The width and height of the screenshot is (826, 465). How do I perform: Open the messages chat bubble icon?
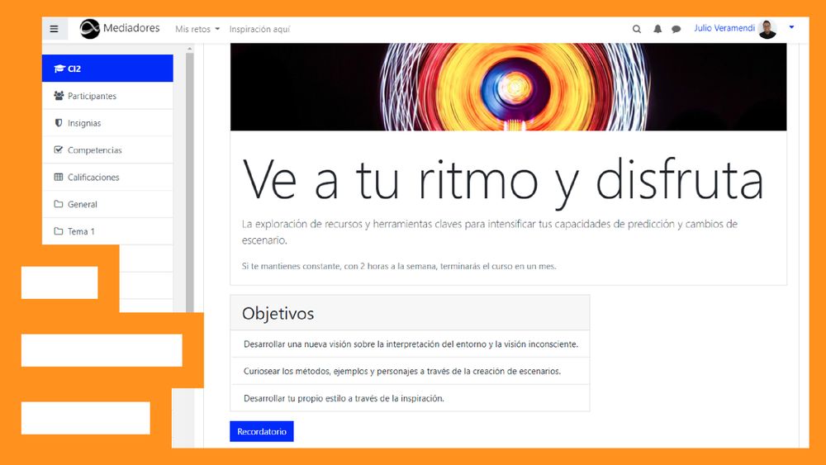click(x=676, y=29)
